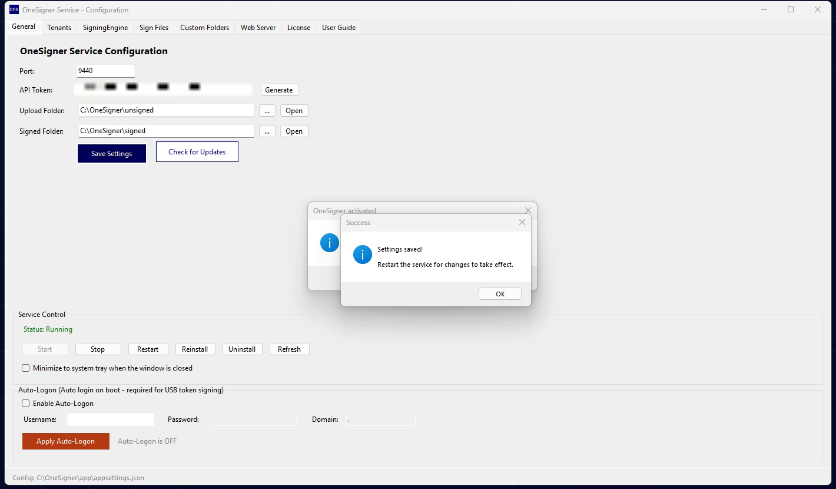Minimize the OneSigner configuration window

(764, 9)
